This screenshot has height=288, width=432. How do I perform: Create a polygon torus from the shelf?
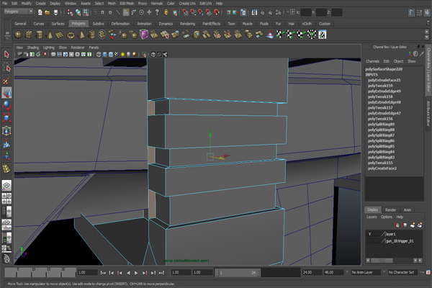[71, 35]
